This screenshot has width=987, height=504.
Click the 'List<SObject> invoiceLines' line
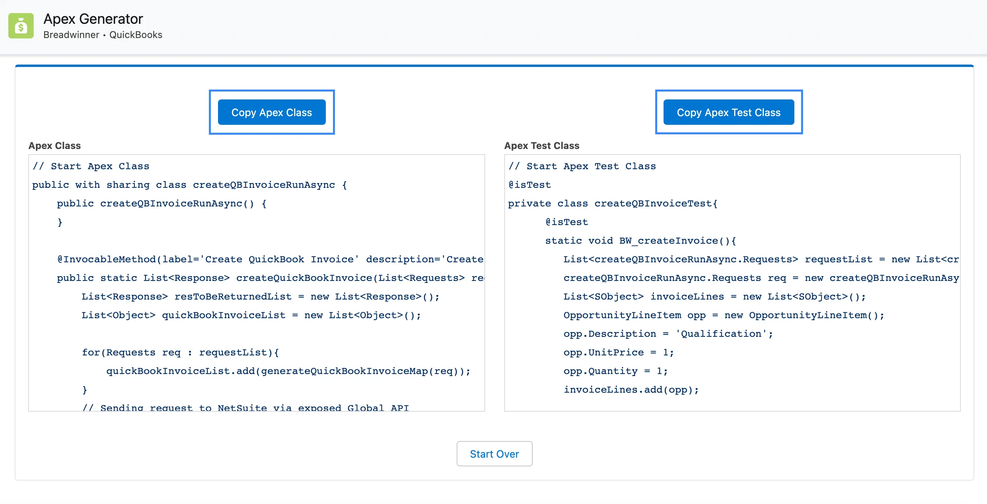715,296
